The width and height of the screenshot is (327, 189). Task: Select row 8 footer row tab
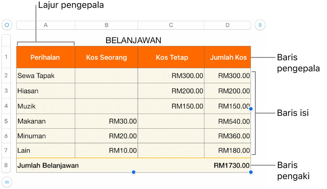pos(6,165)
